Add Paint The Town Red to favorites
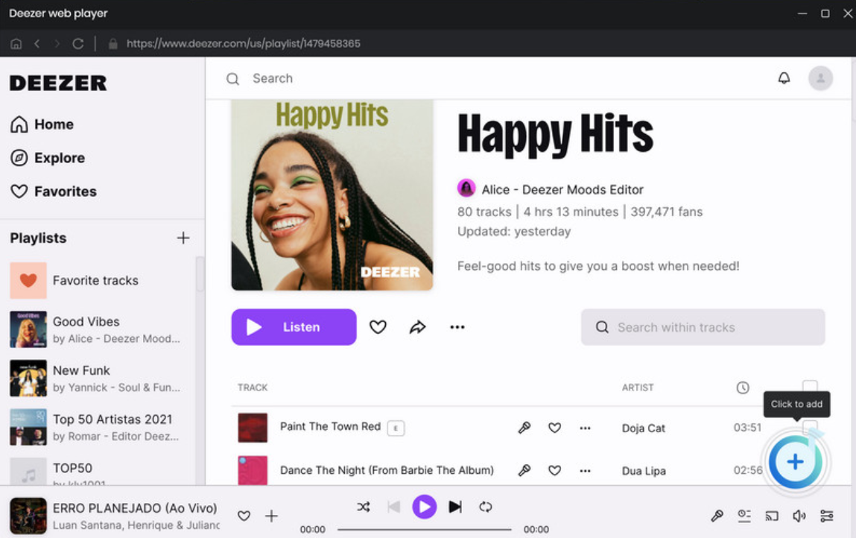This screenshot has height=538, width=856. 555,428
